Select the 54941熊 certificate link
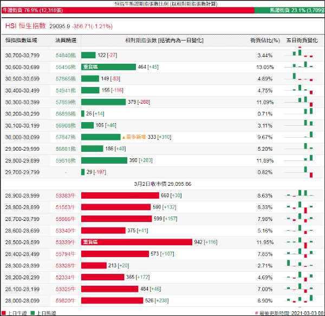Image resolution: width=325 pixels, height=316 pixels. point(66,91)
